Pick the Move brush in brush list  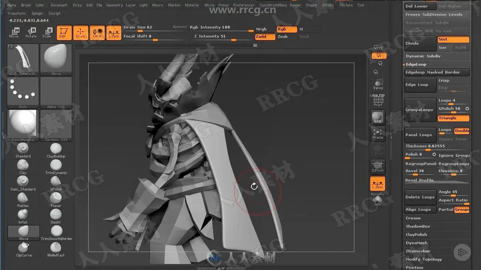tap(23, 233)
